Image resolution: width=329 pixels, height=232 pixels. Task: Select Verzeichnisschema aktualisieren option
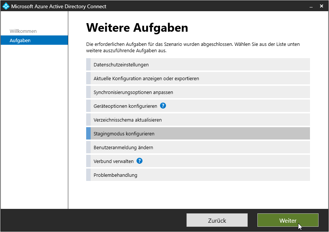(198, 120)
